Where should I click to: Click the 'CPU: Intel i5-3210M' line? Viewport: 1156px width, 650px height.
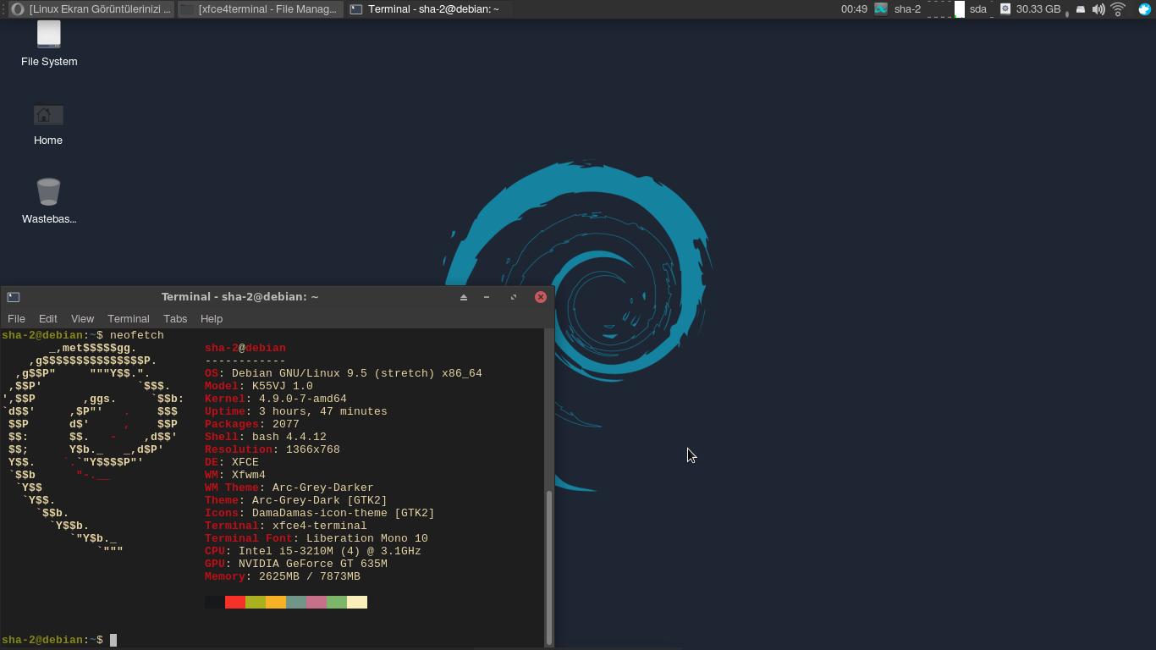click(x=313, y=551)
